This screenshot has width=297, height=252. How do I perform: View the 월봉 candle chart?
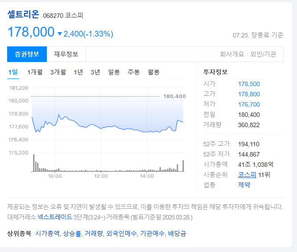[x=153, y=72]
